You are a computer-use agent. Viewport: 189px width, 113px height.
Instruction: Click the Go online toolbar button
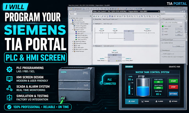pos(121,9)
